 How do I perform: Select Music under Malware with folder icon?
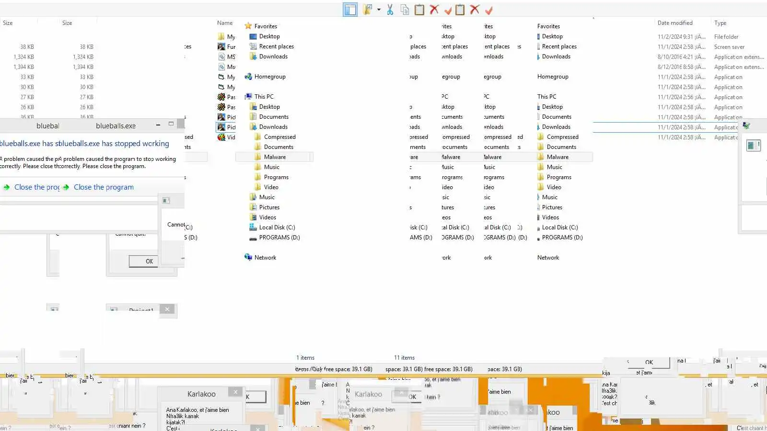tap(271, 167)
